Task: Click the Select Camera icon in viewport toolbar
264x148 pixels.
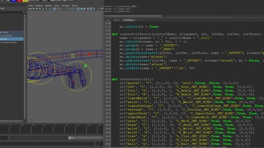Action: pyautogui.click(x=31, y=9)
